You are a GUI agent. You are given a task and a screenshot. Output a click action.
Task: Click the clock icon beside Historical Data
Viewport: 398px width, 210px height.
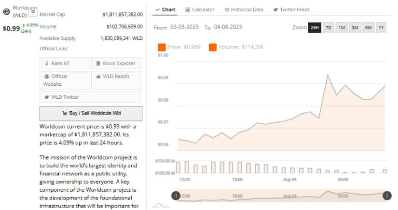point(227,10)
